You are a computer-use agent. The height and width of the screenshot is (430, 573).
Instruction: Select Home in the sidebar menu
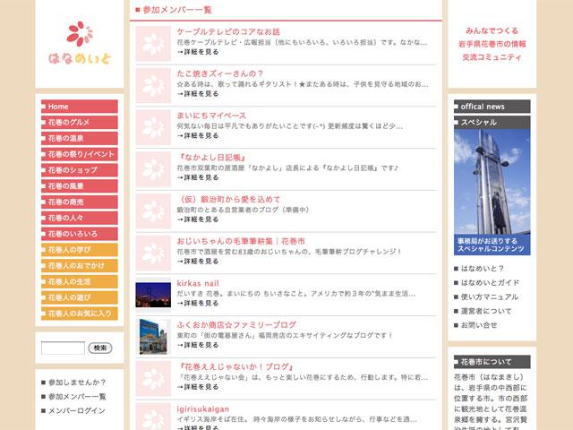point(79,107)
